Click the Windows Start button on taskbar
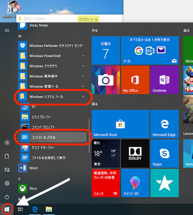Screen dimensions: 193x215 [7, 209]
